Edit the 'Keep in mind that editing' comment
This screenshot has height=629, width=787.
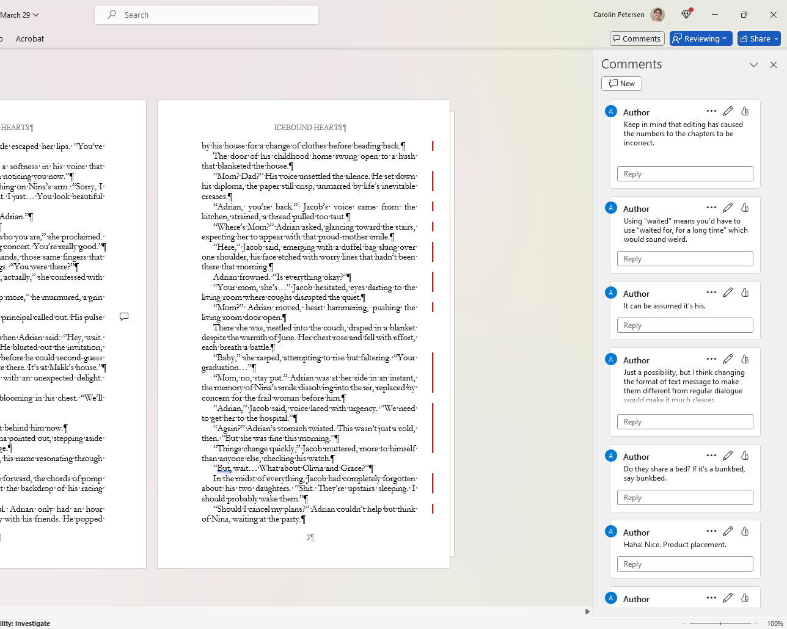728,111
